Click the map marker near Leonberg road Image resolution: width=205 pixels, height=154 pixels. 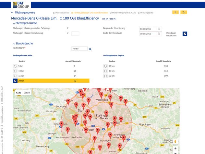click(68, 101)
